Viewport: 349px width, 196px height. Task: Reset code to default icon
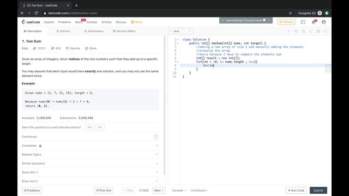(303, 32)
